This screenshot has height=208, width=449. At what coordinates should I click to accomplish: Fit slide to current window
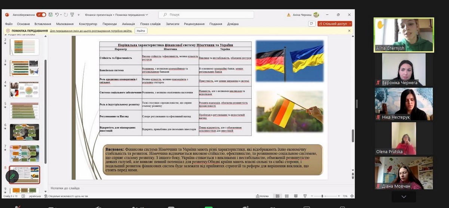(351, 196)
